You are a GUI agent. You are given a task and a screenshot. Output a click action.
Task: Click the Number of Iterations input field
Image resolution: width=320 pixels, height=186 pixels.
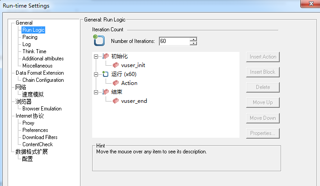pyautogui.click(x=175, y=41)
